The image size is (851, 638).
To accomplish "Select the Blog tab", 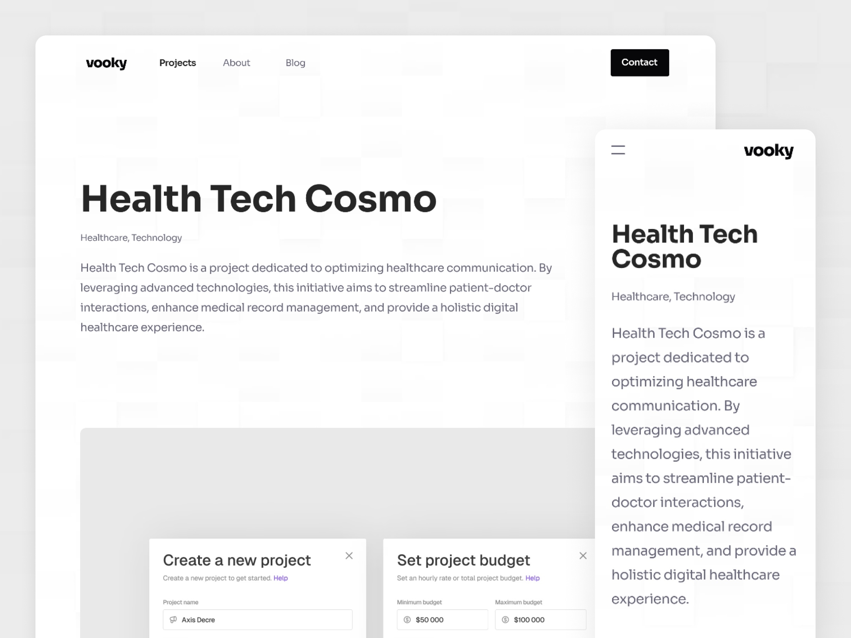I will click(x=295, y=62).
